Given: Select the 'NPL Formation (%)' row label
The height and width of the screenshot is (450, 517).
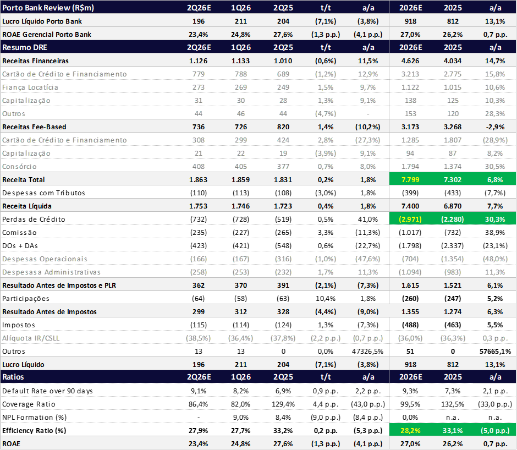Looking at the screenshot, I should pyautogui.click(x=34, y=417).
